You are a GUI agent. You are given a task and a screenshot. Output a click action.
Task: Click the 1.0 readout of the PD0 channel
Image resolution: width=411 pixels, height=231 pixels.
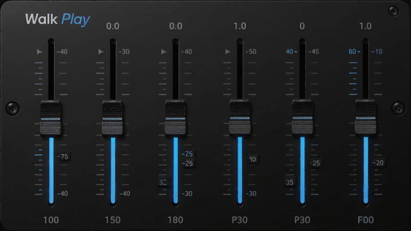point(365,26)
